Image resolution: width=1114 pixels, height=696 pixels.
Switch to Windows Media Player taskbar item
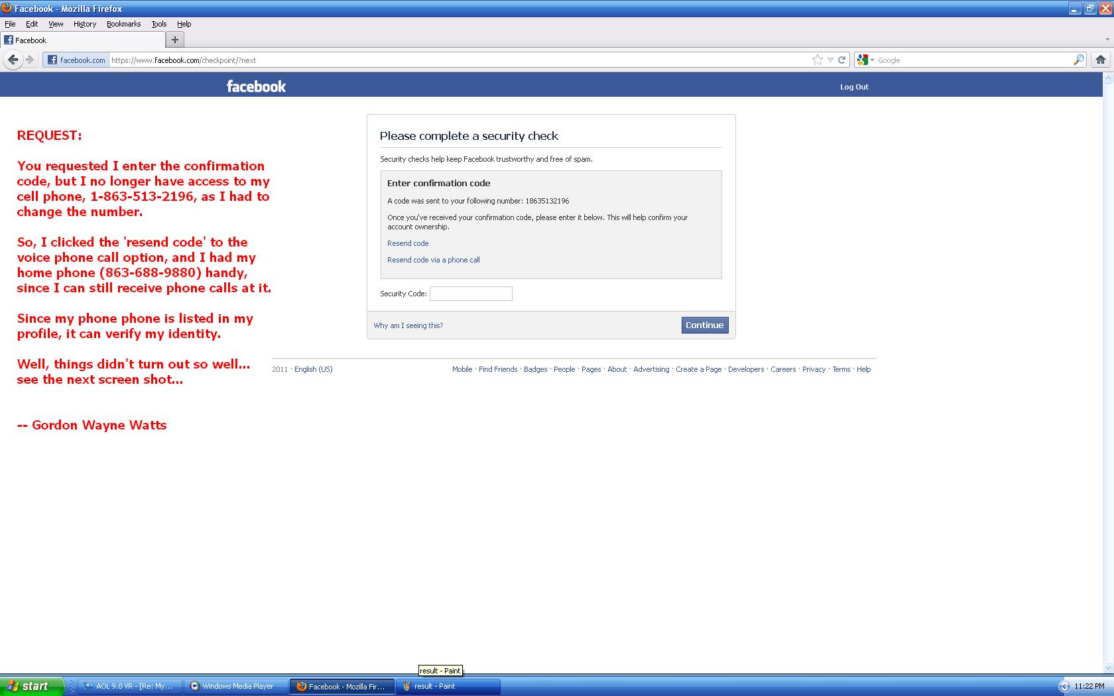pos(235,686)
